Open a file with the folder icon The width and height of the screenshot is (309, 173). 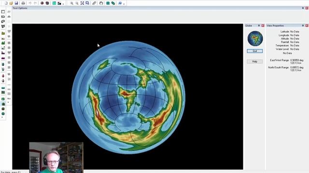pos(11,3)
